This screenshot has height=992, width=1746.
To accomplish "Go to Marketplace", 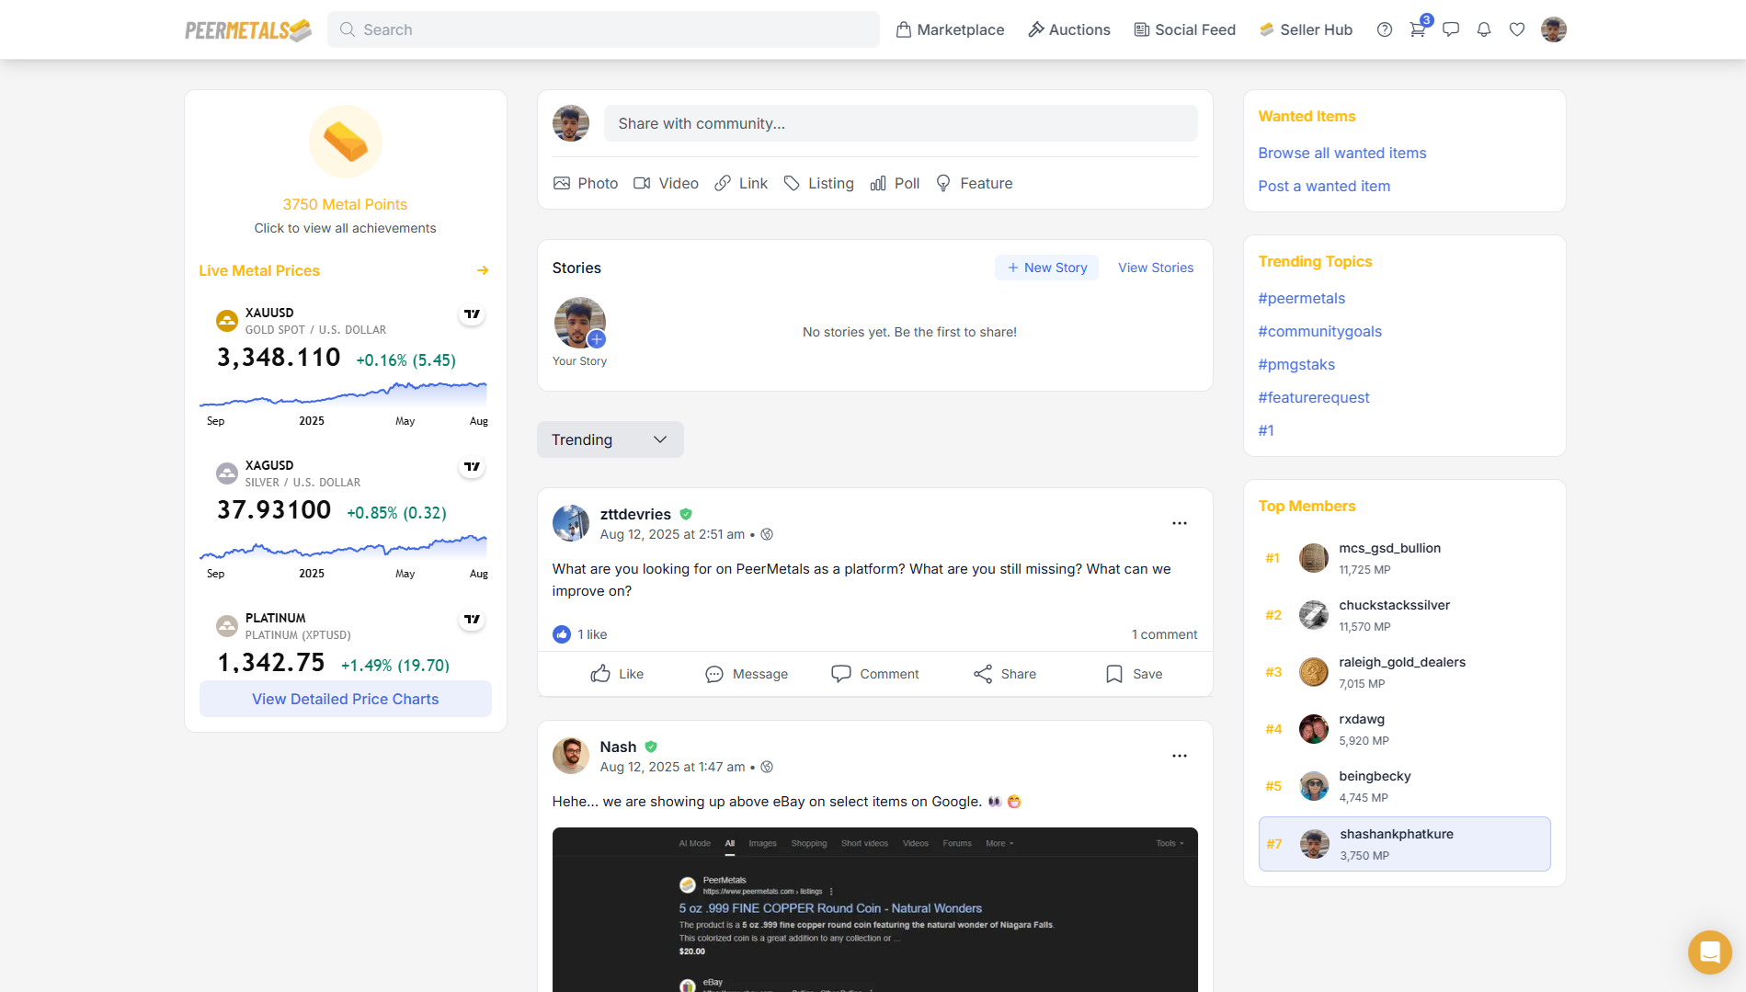I will [951, 29].
